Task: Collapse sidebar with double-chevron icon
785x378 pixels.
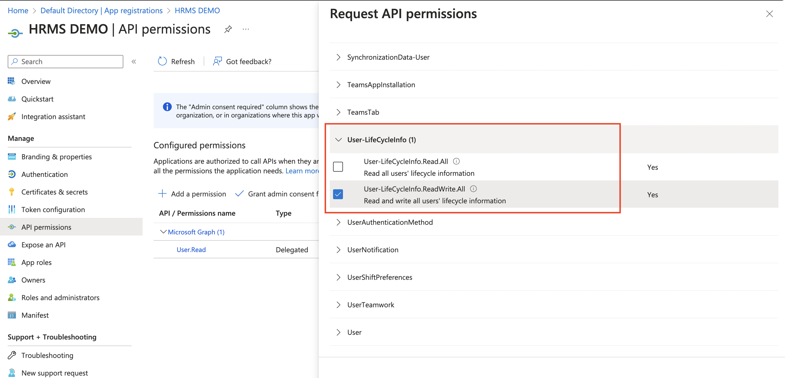Action: click(134, 62)
